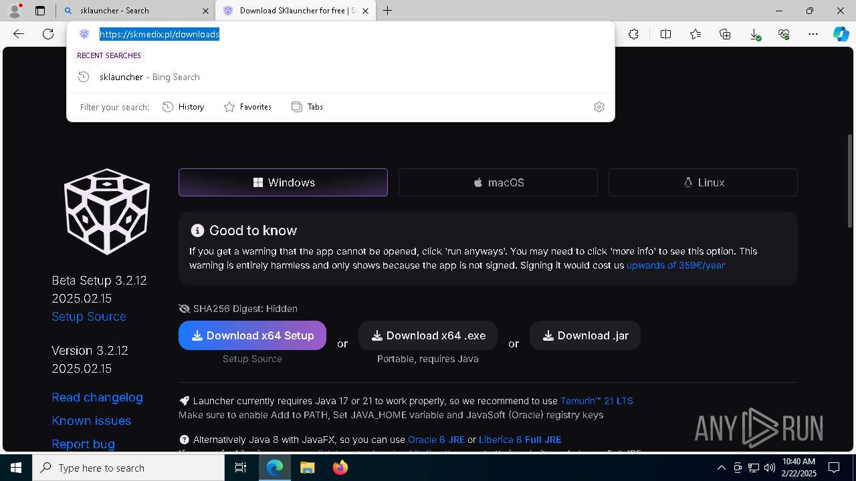Viewport: 856px width, 481px height.
Task: Open the notification center icon
Action: pos(835,468)
